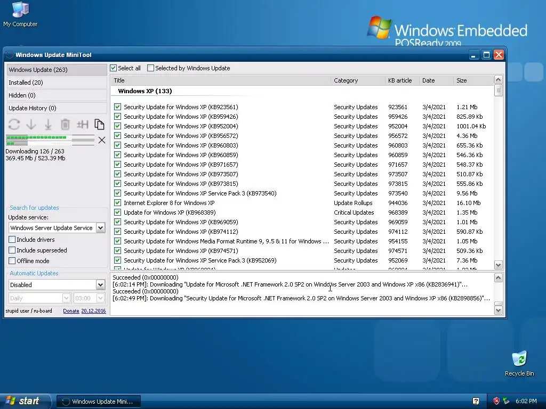
Task: Sort by the Date column header
Action: click(436, 80)
